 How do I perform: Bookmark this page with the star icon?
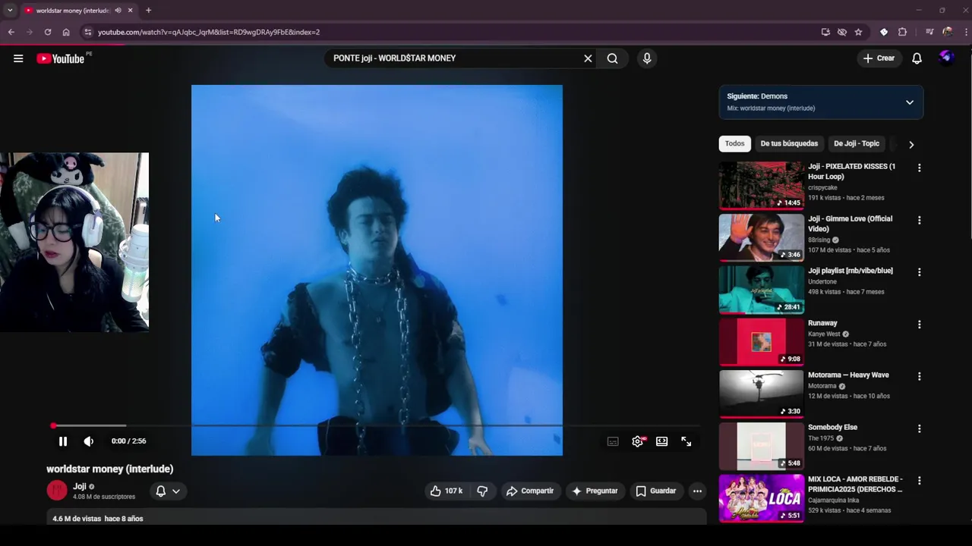859,32
